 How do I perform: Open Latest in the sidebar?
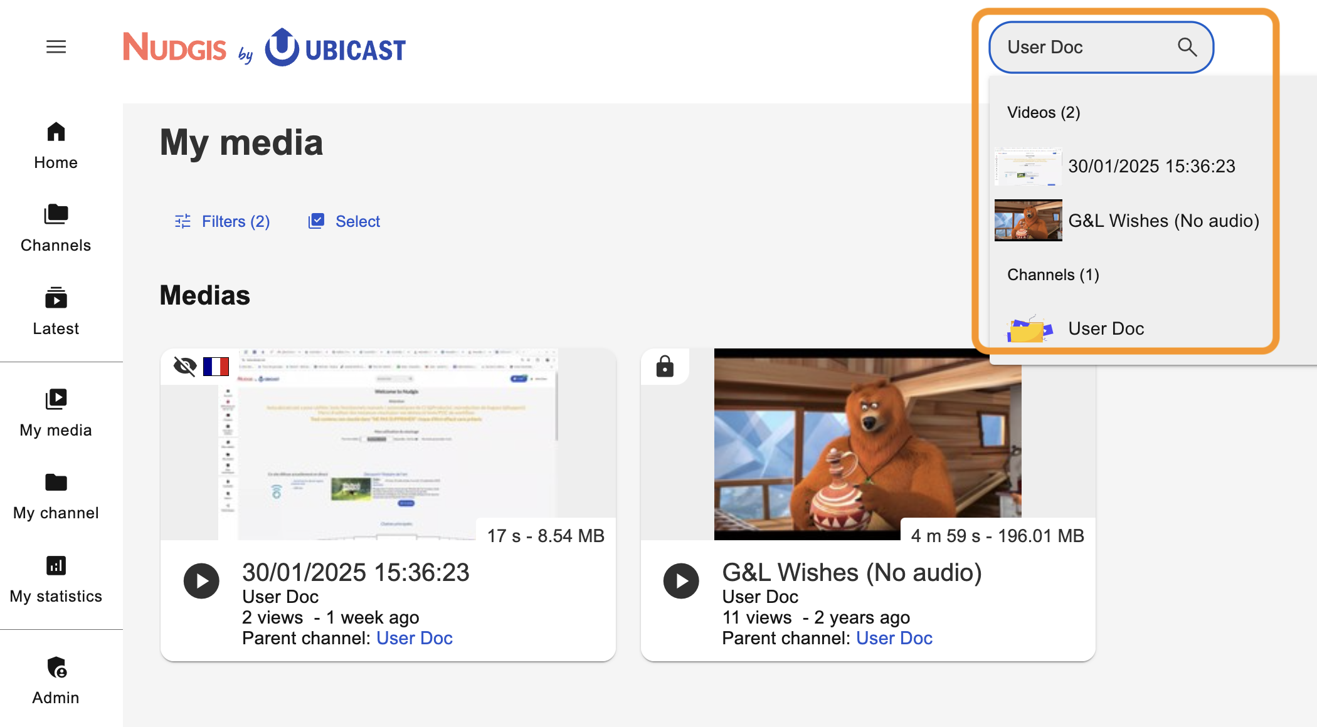coord(56,311)
